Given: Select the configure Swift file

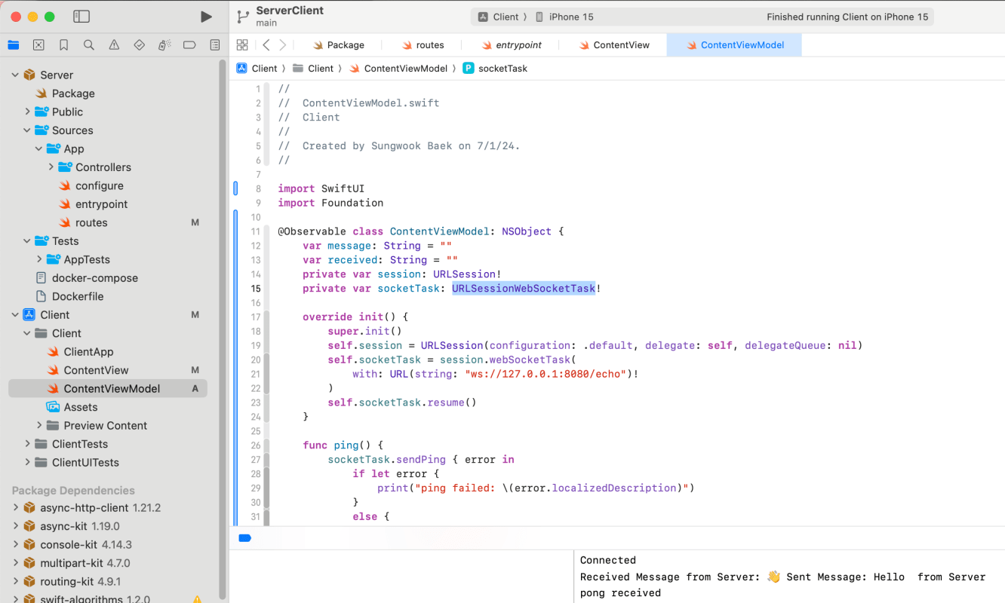Looking at the screenshot, I should pos(99,185).
